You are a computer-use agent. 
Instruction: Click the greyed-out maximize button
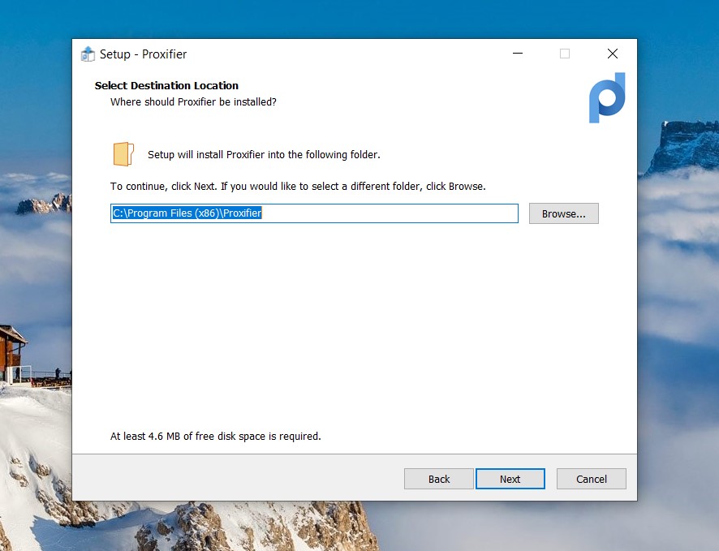pos(565,54)
